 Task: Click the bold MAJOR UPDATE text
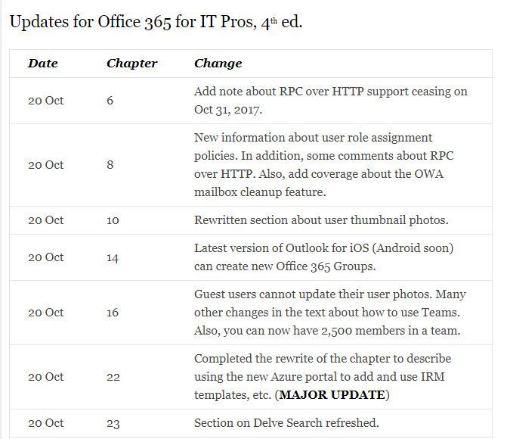(332, 395)
